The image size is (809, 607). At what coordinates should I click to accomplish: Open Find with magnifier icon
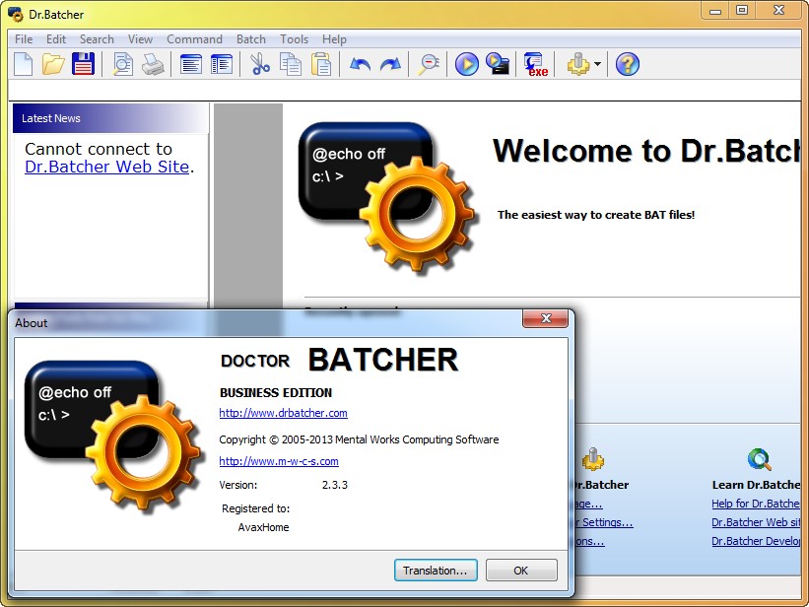pyautogui.click(x=429, y=64)
